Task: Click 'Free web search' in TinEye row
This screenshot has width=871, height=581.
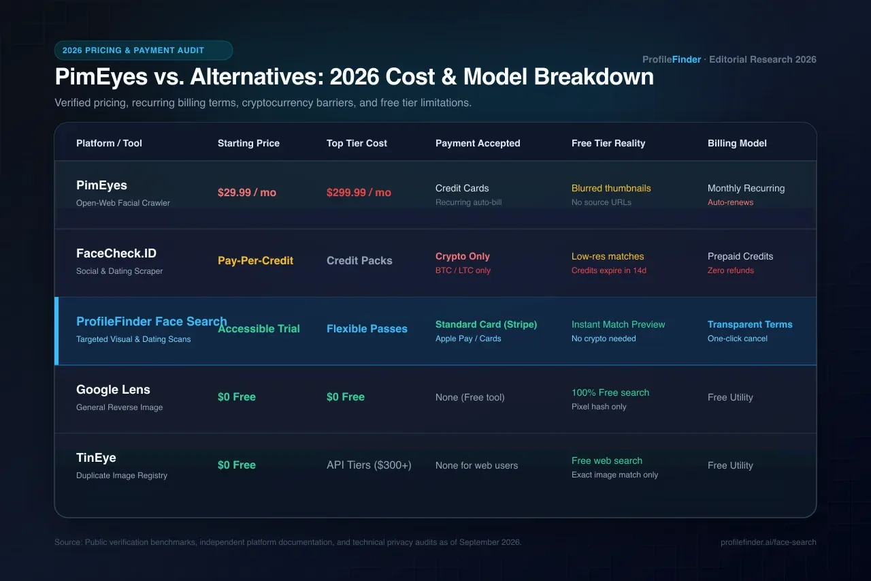Action: click(x=607, y=460)
